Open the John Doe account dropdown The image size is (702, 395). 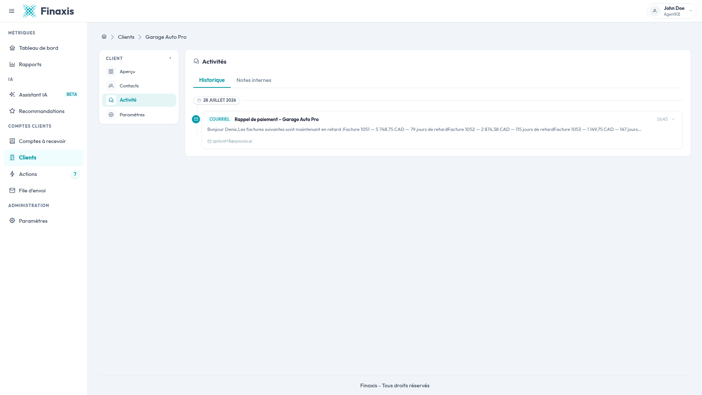click(x=672, y=11)
